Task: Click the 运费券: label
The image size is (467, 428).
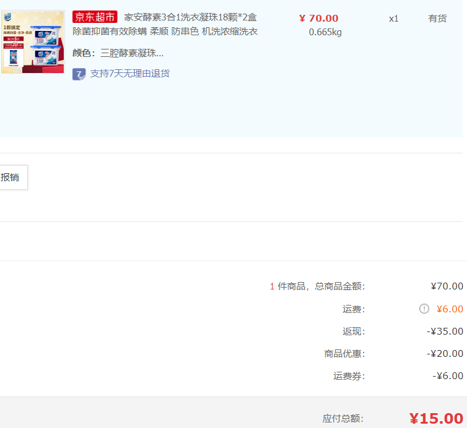Action: pyautogui.click(x=349, y=376)
